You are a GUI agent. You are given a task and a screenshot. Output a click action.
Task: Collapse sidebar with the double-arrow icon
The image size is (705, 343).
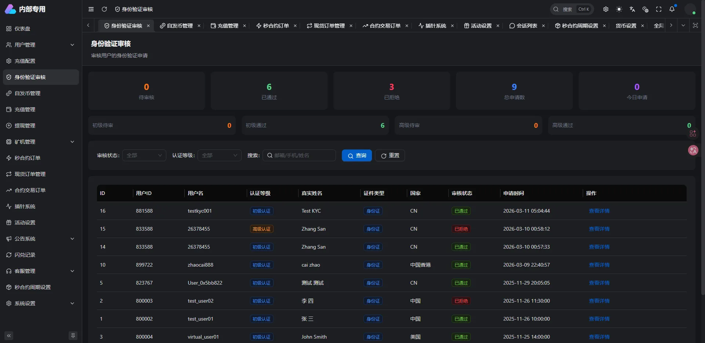[9, 336]
